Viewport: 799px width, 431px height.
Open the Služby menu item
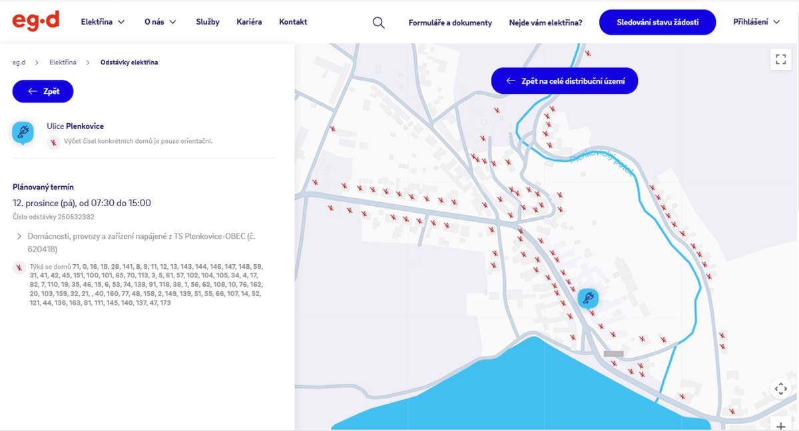coord(208,22)
